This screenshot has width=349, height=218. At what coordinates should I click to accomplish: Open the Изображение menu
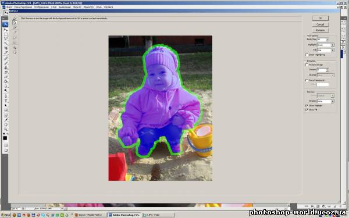41,7
